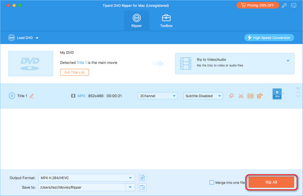The height and width of the screenshot is (196, 303).
Task: Remove Title 1 with X icon
Action: 297,88
